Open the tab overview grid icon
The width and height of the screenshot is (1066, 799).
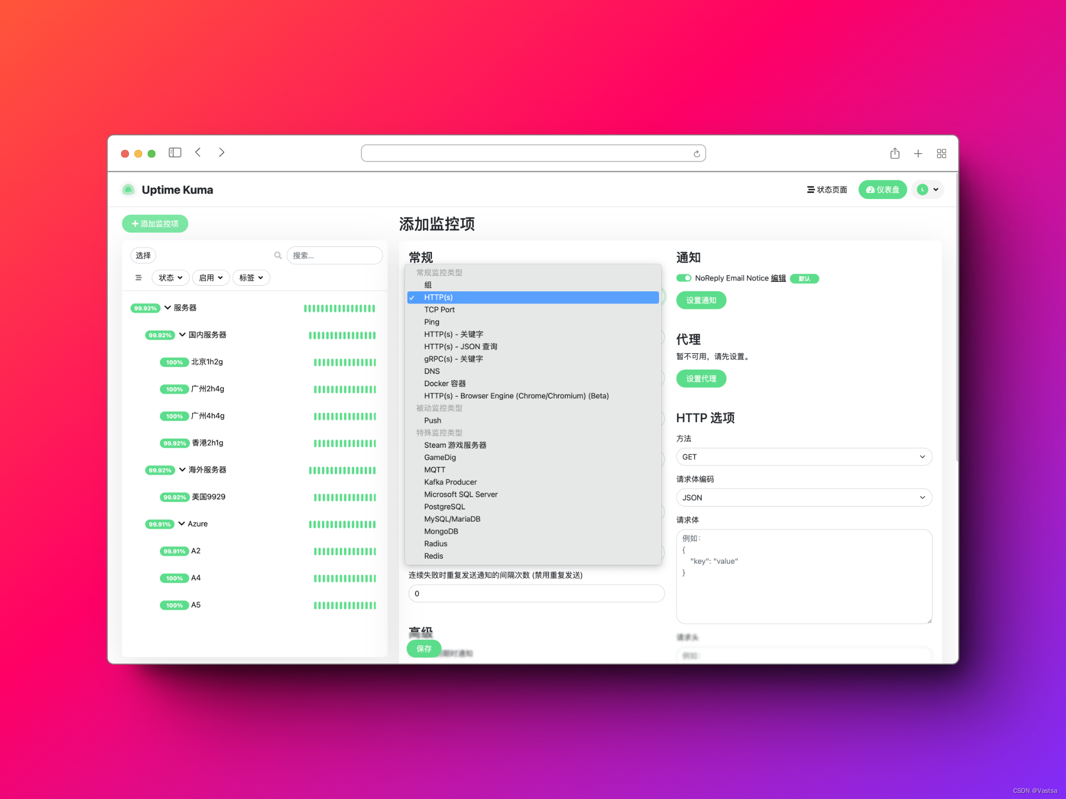(x=941, y=154)
